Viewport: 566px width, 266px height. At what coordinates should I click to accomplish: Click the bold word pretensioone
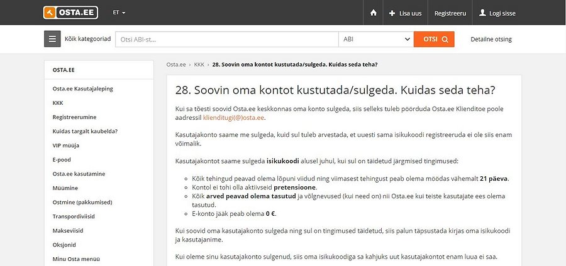[295, 188]
